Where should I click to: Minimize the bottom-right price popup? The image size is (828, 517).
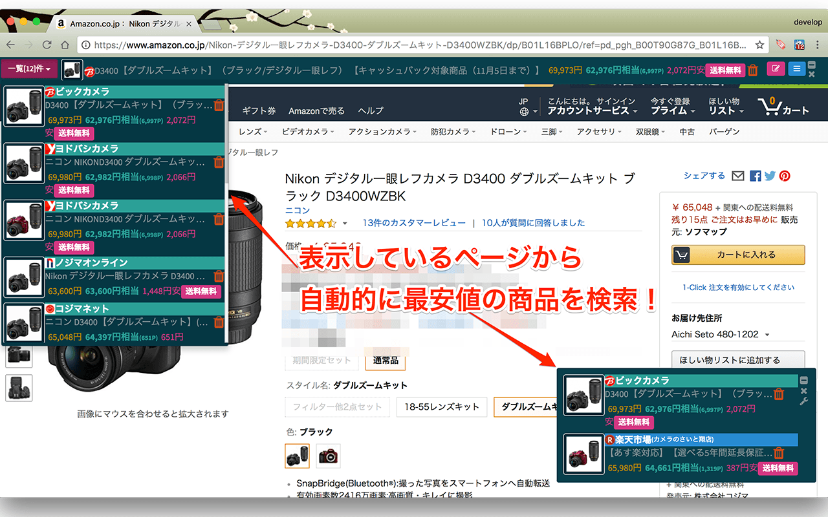tap(804, 381)
